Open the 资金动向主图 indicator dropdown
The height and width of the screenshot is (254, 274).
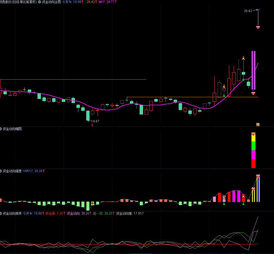(40, 2)
